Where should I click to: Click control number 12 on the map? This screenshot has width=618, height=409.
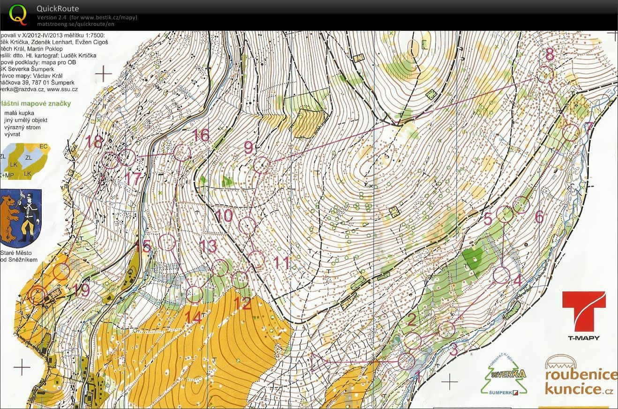pyautogui.click(x=242, y=304)
